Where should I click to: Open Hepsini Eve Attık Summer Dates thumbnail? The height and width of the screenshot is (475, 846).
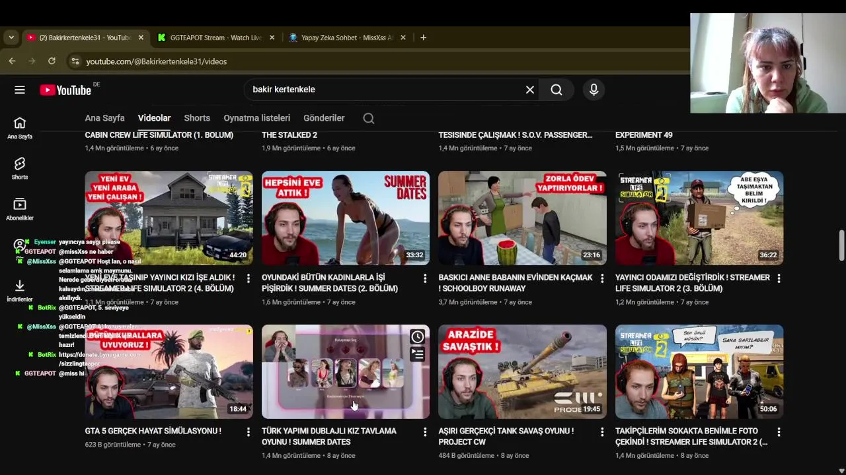346,218
